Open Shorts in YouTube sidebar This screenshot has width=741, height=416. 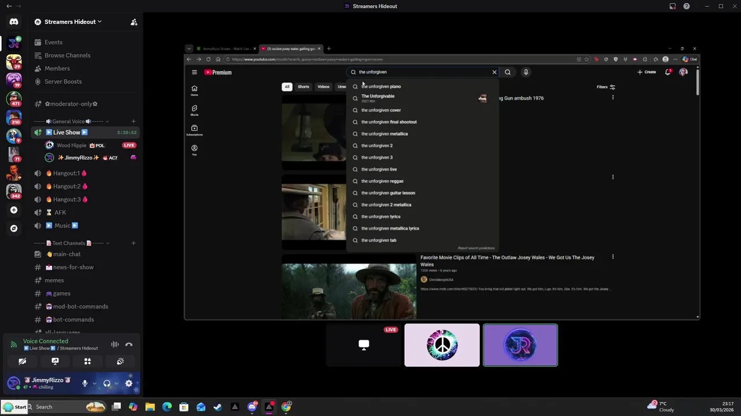click(x=195, y=110)
